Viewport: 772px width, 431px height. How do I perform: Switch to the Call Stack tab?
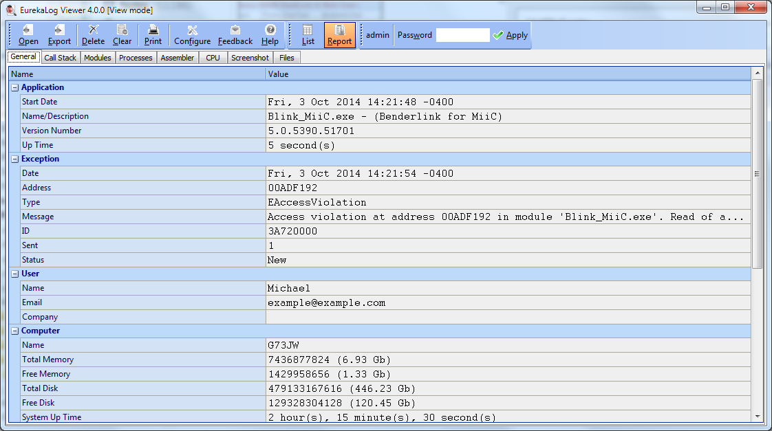tap(61, 58)
